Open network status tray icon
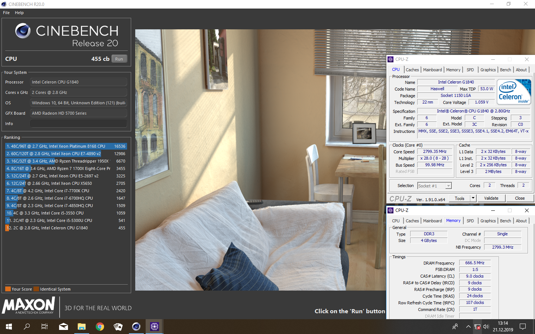Viewport: 535px width, 334px height. 477,327
